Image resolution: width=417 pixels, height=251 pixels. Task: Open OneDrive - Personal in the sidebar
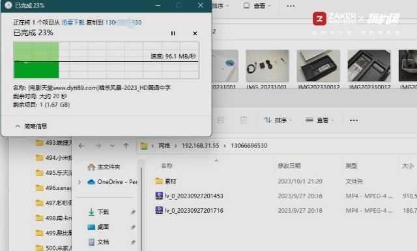112,182
